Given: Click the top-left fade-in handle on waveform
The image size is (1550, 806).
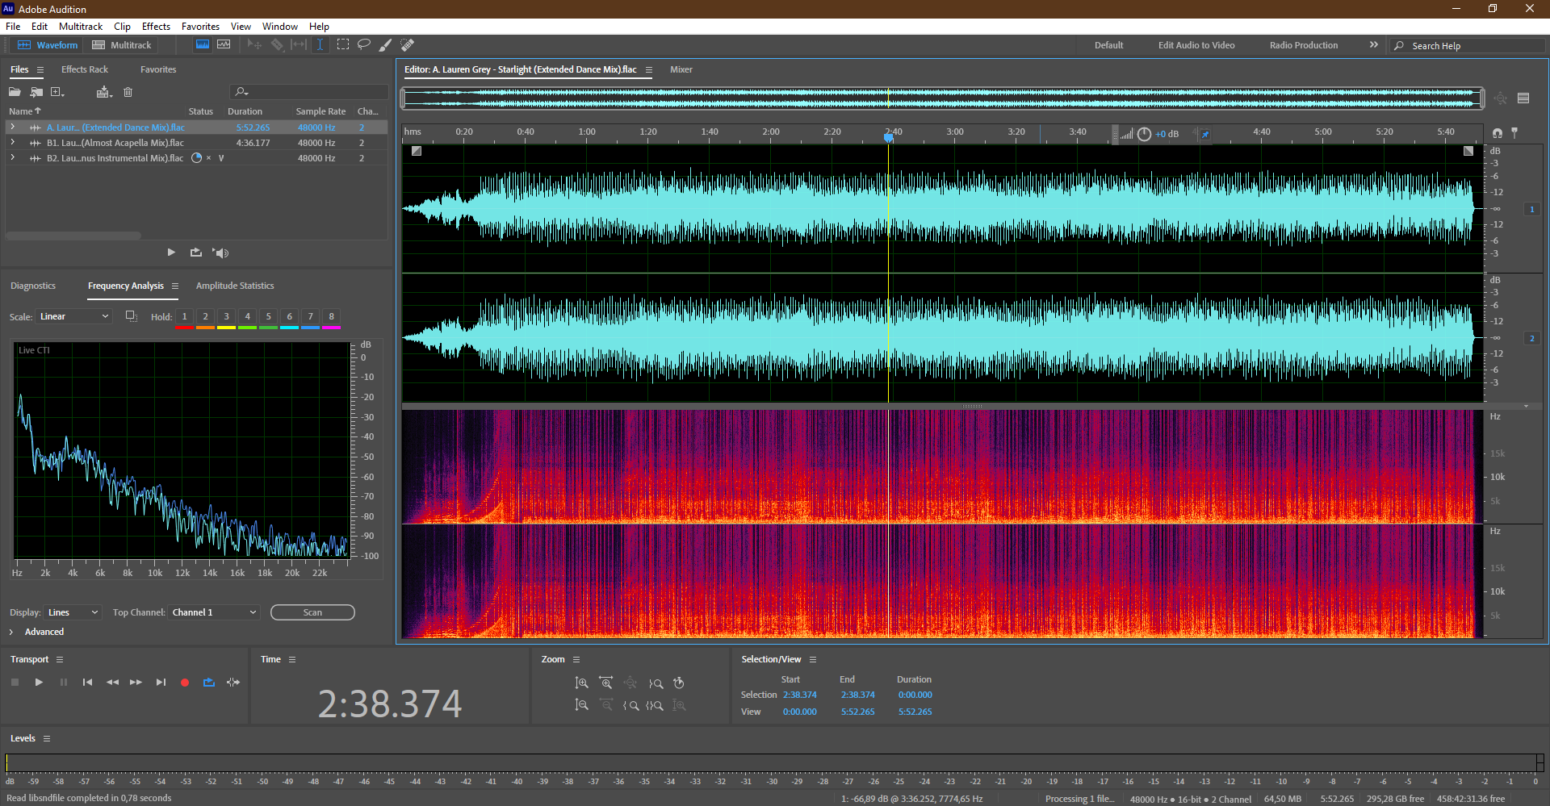Looking at the screenshot, I should click(417, 151).
